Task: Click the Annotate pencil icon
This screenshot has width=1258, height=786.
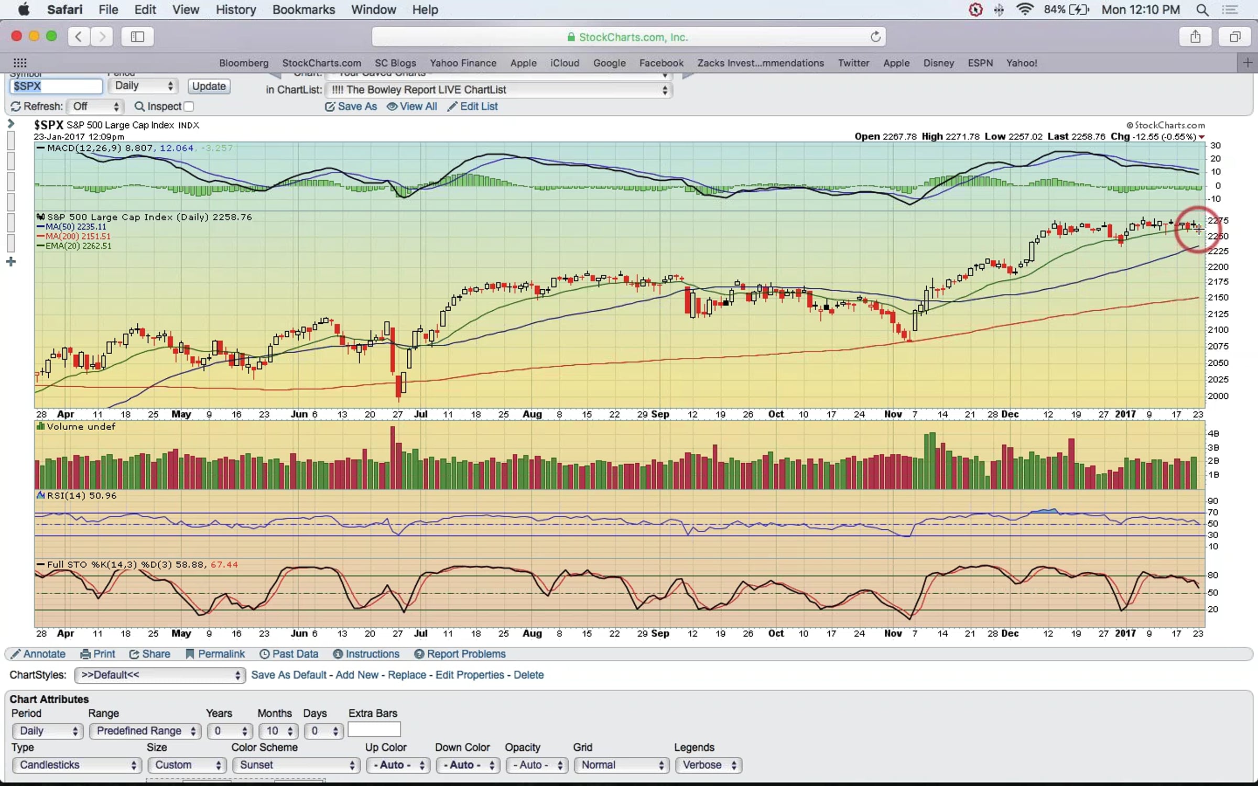Action: pyautogui.click(x=16, y=654)
